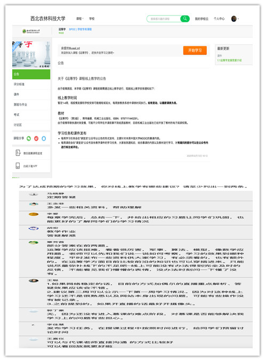Open the 1.1 运筹学 latest update link
265x361 pixels.
(229, 60)
